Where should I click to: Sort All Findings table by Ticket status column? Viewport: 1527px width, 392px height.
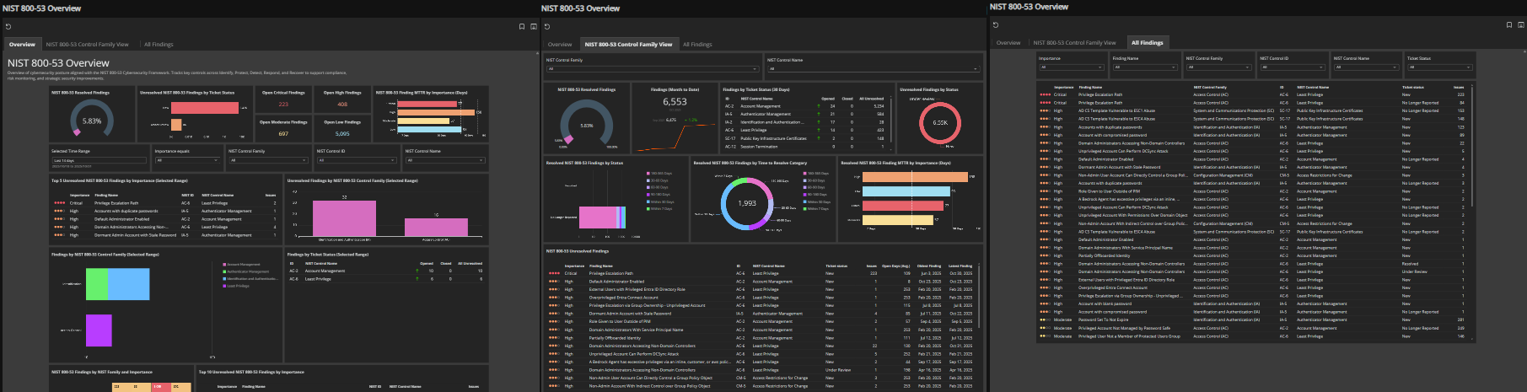[1413, 87]
